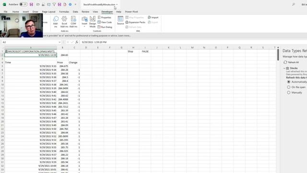Screen dimensions: 307x173
Task: Switch to the Page Layout tab
Action: coord(49,12)
